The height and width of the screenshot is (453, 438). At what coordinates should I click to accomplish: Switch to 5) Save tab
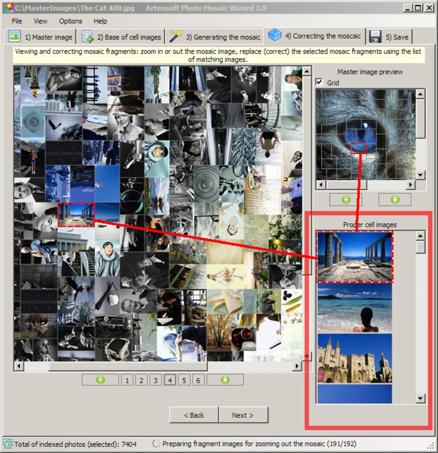click(389, 37)
